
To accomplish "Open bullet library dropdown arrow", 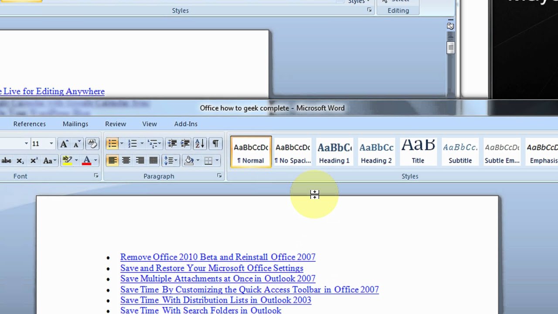I will pos(122,143).
